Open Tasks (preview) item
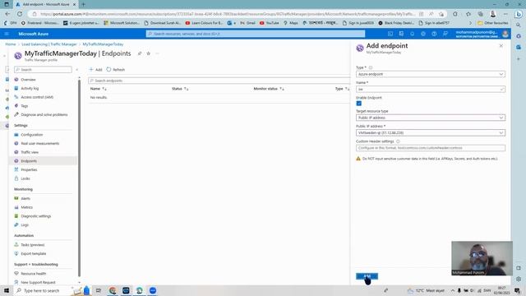The image size is (526, 296). (33, 245)
